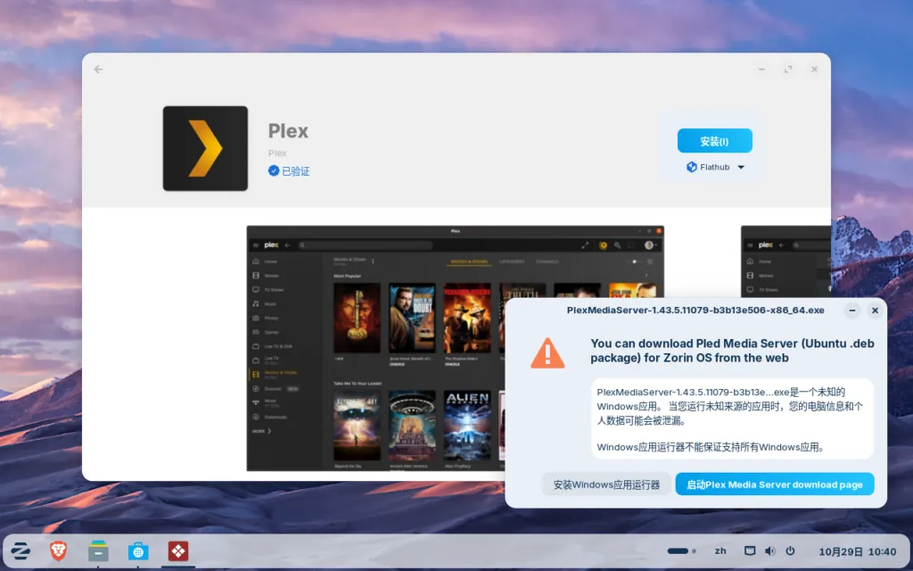Switch to the Software store taskbar icon
This screenshot has width=913, height=571.
pyautogui.click(x=138, y=550)
